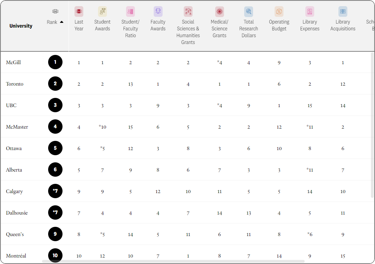Click the Student/Faculty Ratio icon

pos(130,11)
